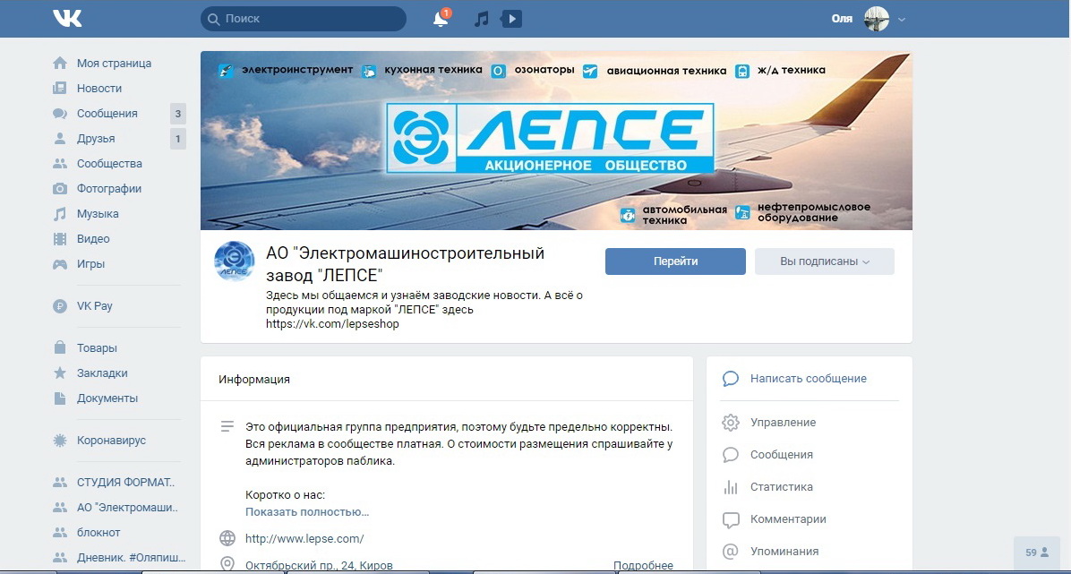
Task: Open Статистика for the community
Action: point(782,487)
